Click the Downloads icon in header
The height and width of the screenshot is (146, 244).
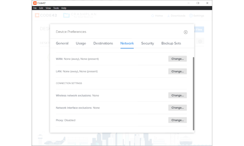[x=168, y=16]
